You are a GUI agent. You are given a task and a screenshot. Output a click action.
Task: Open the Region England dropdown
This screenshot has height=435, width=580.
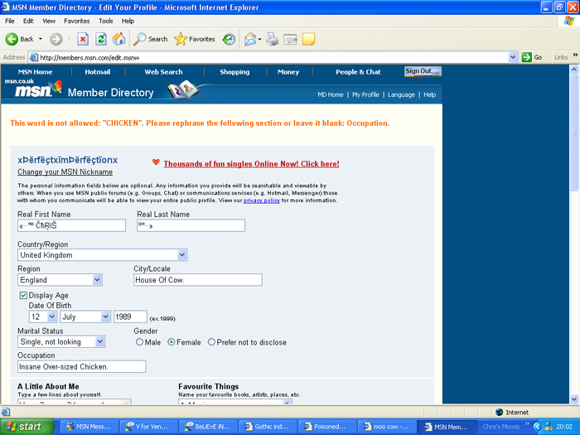97,280
